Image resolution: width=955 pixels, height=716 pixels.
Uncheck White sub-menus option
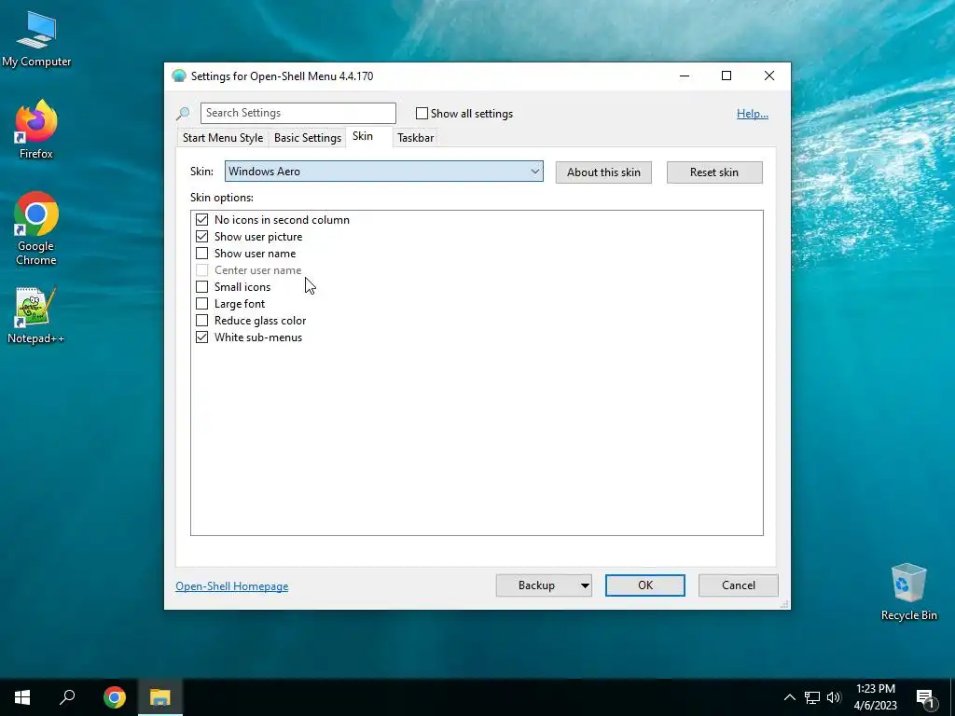pyautogui.click(x=201, y=337)
